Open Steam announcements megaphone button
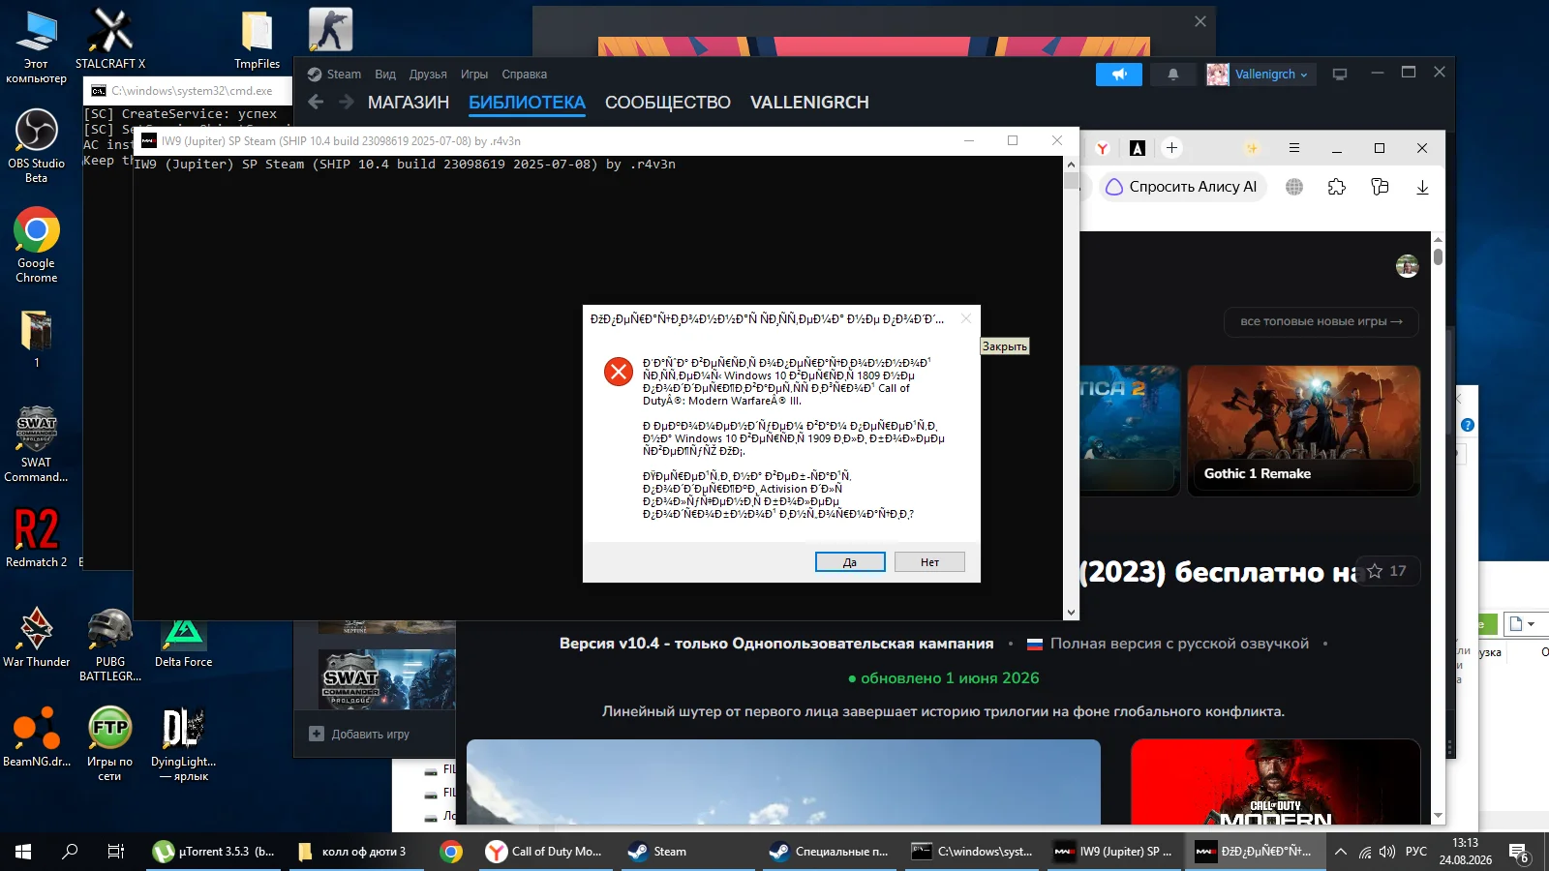Image resolution: width=1549 pixels, height=871 pixels. coord(1119,75)
